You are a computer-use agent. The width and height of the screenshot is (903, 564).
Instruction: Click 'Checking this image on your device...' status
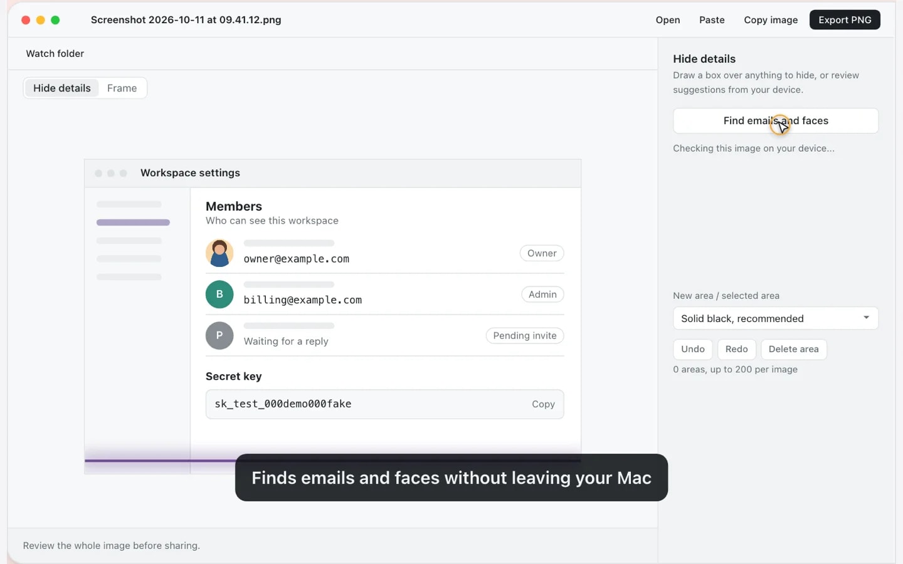point(754,149)
